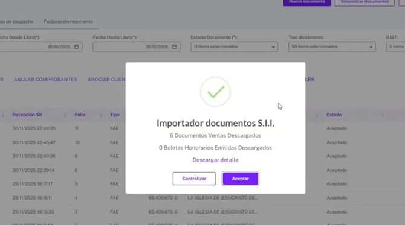This screenshot has height=225, width=405.
Task: Click the sort arrows beside Folio column
Action: [100, 115]
